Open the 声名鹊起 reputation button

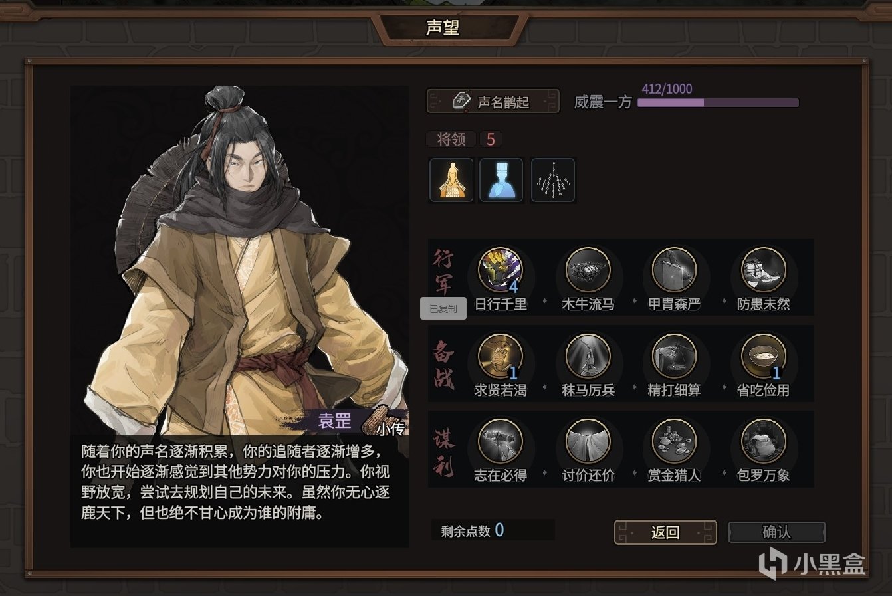pyautogui.click(x=493, y=102)
